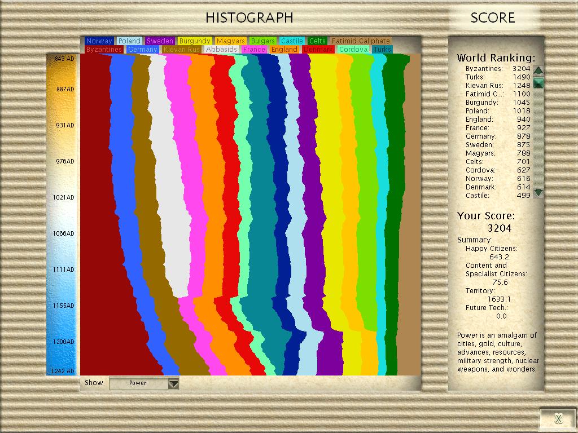Click Cordova 627 ranking row
Viewport: 578px width, 433px height.
(x=498, y=170)
